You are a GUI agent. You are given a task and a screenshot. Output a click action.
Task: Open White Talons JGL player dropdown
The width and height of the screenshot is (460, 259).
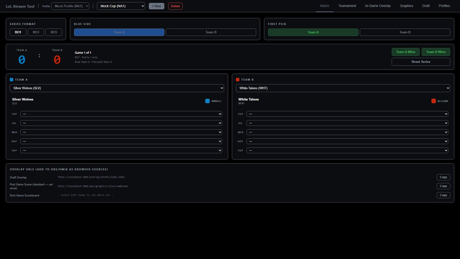click(x=348, y=123)
